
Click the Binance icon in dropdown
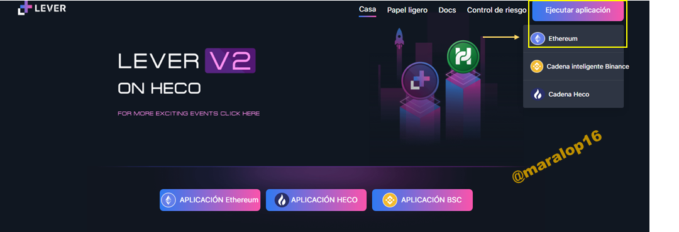(537, 67)
